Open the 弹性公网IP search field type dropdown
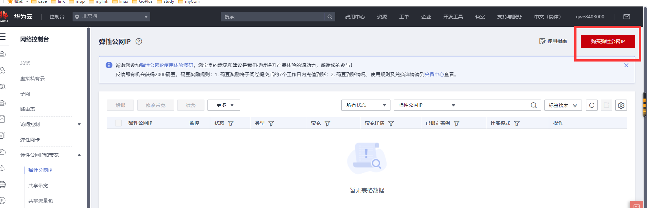Image resolution: width=647 pixels, height=208 pixels. (427, 105)
